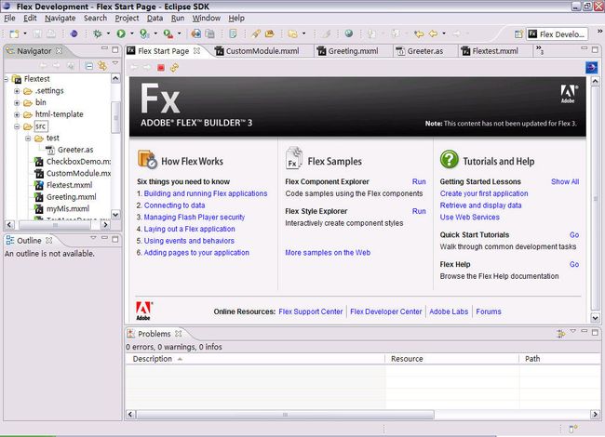Sort Problems by Description column
This screenshot has height=437, width=605.
[x=255, y=359]
